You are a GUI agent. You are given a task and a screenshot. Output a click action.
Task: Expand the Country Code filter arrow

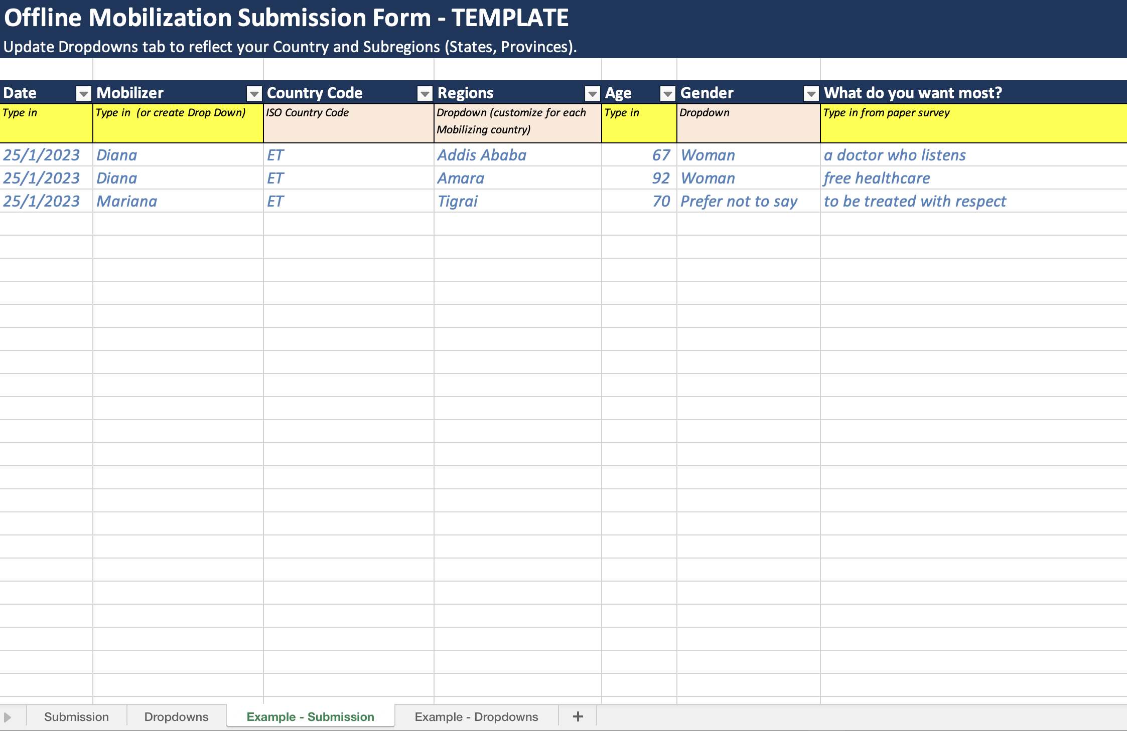click(x=425, y=93)
